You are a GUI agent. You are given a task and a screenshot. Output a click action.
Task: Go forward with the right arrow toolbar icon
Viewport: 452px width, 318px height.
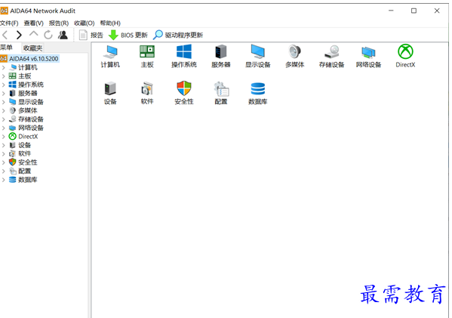click(19, 35)
